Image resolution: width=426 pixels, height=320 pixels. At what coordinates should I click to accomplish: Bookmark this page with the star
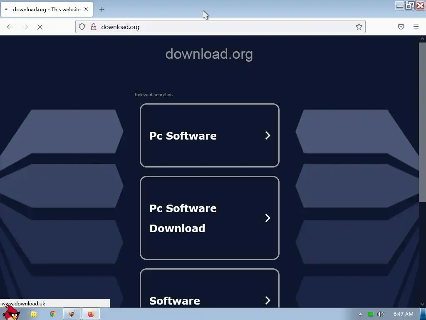coord(359,27)
